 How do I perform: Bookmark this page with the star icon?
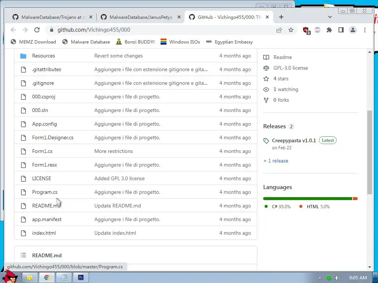291,30
